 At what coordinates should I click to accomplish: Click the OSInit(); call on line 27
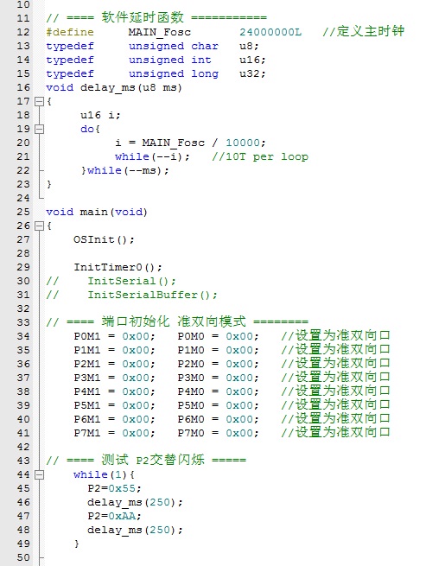pyautogui.click(x=104, y=239)
